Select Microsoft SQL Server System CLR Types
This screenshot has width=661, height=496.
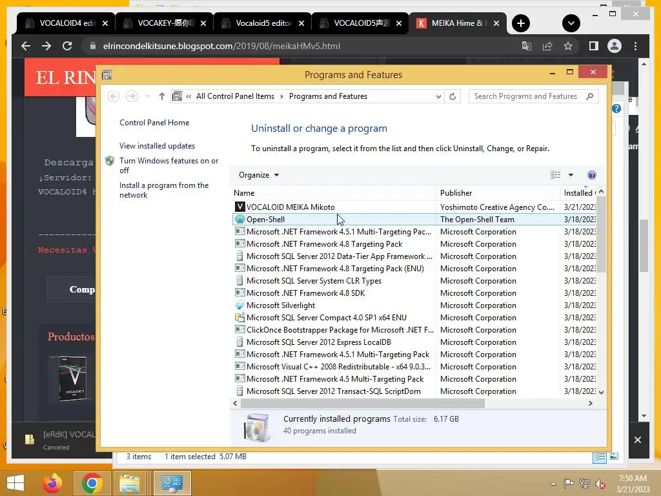point(414,280)
